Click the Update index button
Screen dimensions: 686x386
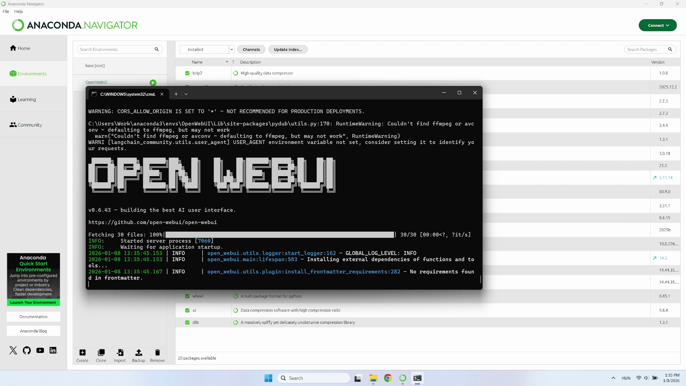[288, 49]
